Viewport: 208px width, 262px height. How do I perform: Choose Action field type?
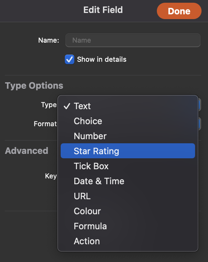[x=128, y=241]
